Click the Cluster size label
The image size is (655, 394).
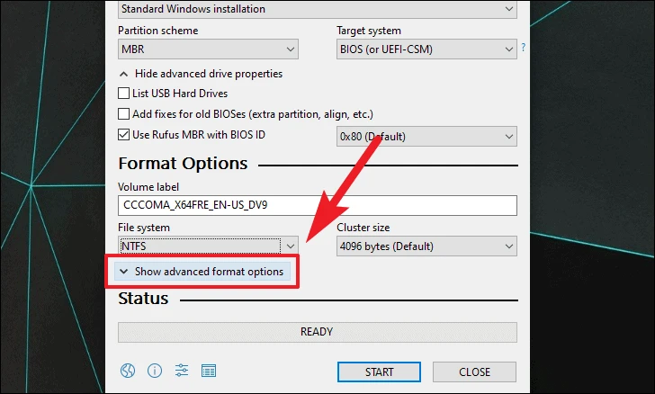[x=363, y=228]
